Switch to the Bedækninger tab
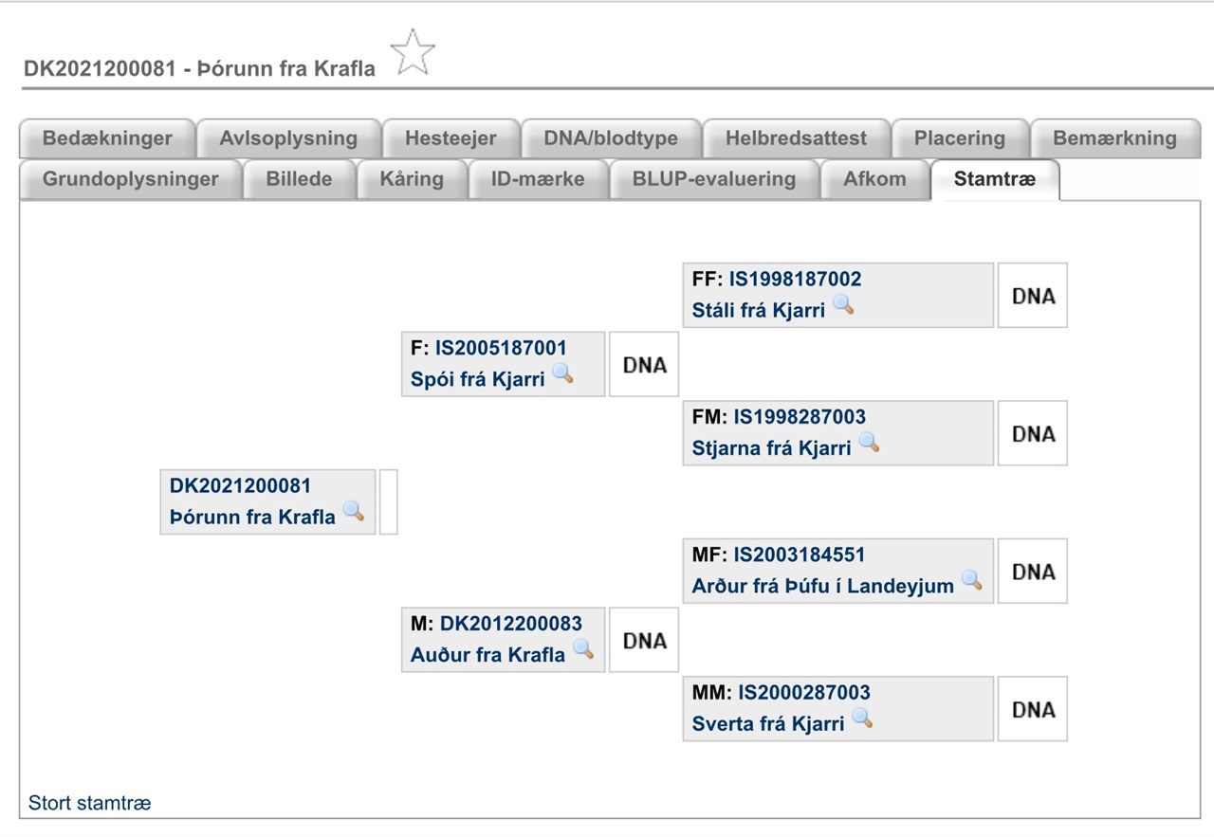Screen dimensions: 1214x837 point(107,138)
